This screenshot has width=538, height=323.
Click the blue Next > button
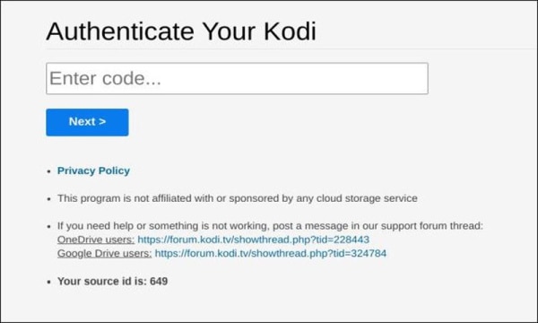[87, 122]
